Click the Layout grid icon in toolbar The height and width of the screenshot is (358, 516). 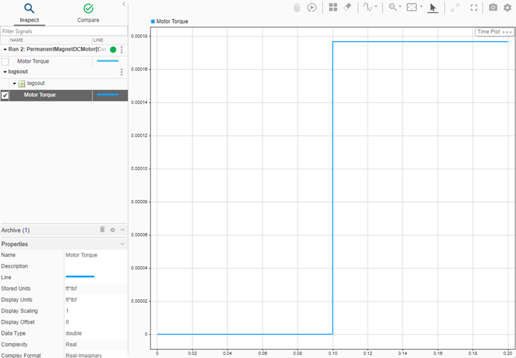click(x=333, y=7)
